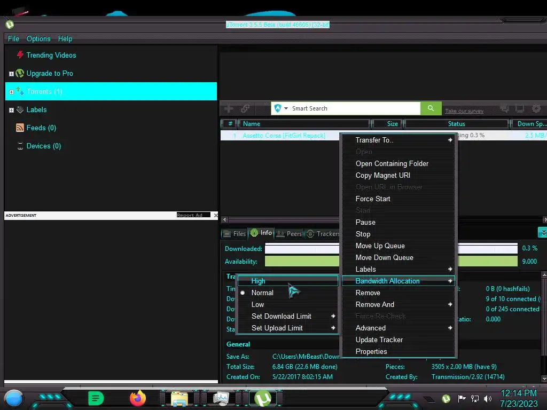Choose Low bandwidth allocation

[x=288, y=304]
